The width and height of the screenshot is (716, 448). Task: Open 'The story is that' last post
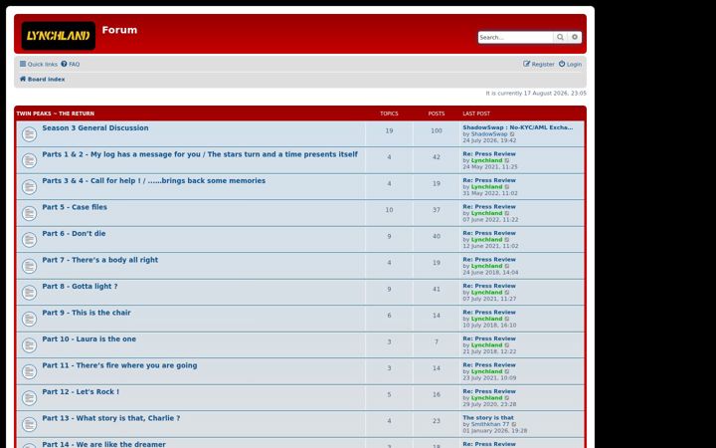click(488, 418)
